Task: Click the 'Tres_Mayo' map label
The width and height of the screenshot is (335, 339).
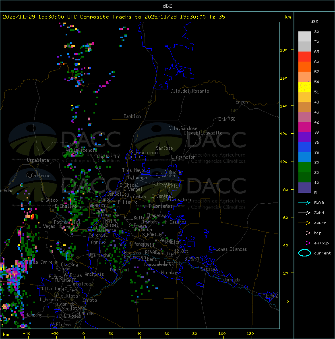Action: pyautogui.click(x=133, y=170)
